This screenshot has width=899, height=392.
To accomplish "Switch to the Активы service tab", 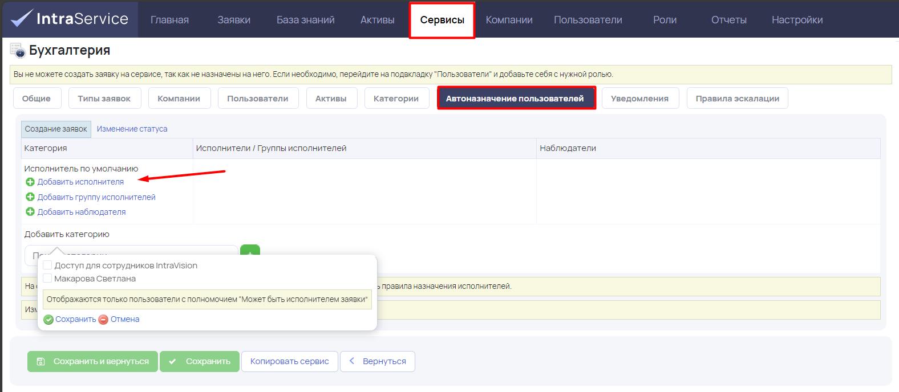I will (x=331, y=98).
